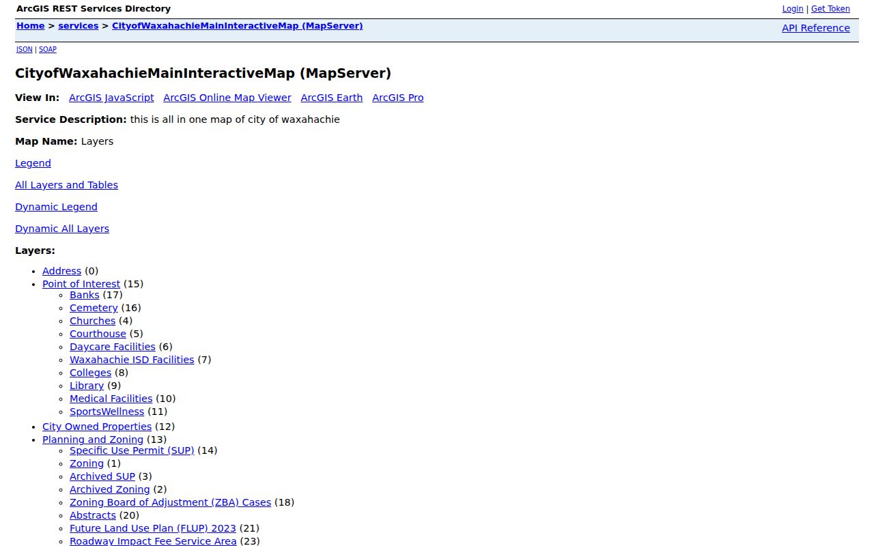Viewport: 874px width, 546px height.
Task: Open the Legend link
Action: click(x=33, y=163)
